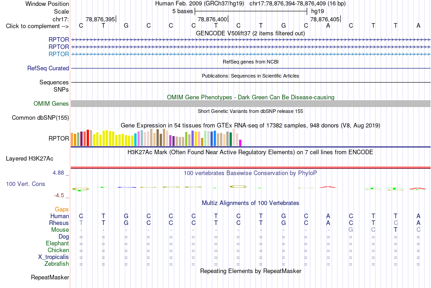Select the Chicken alignment row label
This screenshot has height=288, width=431.
(x=58, y=250)
